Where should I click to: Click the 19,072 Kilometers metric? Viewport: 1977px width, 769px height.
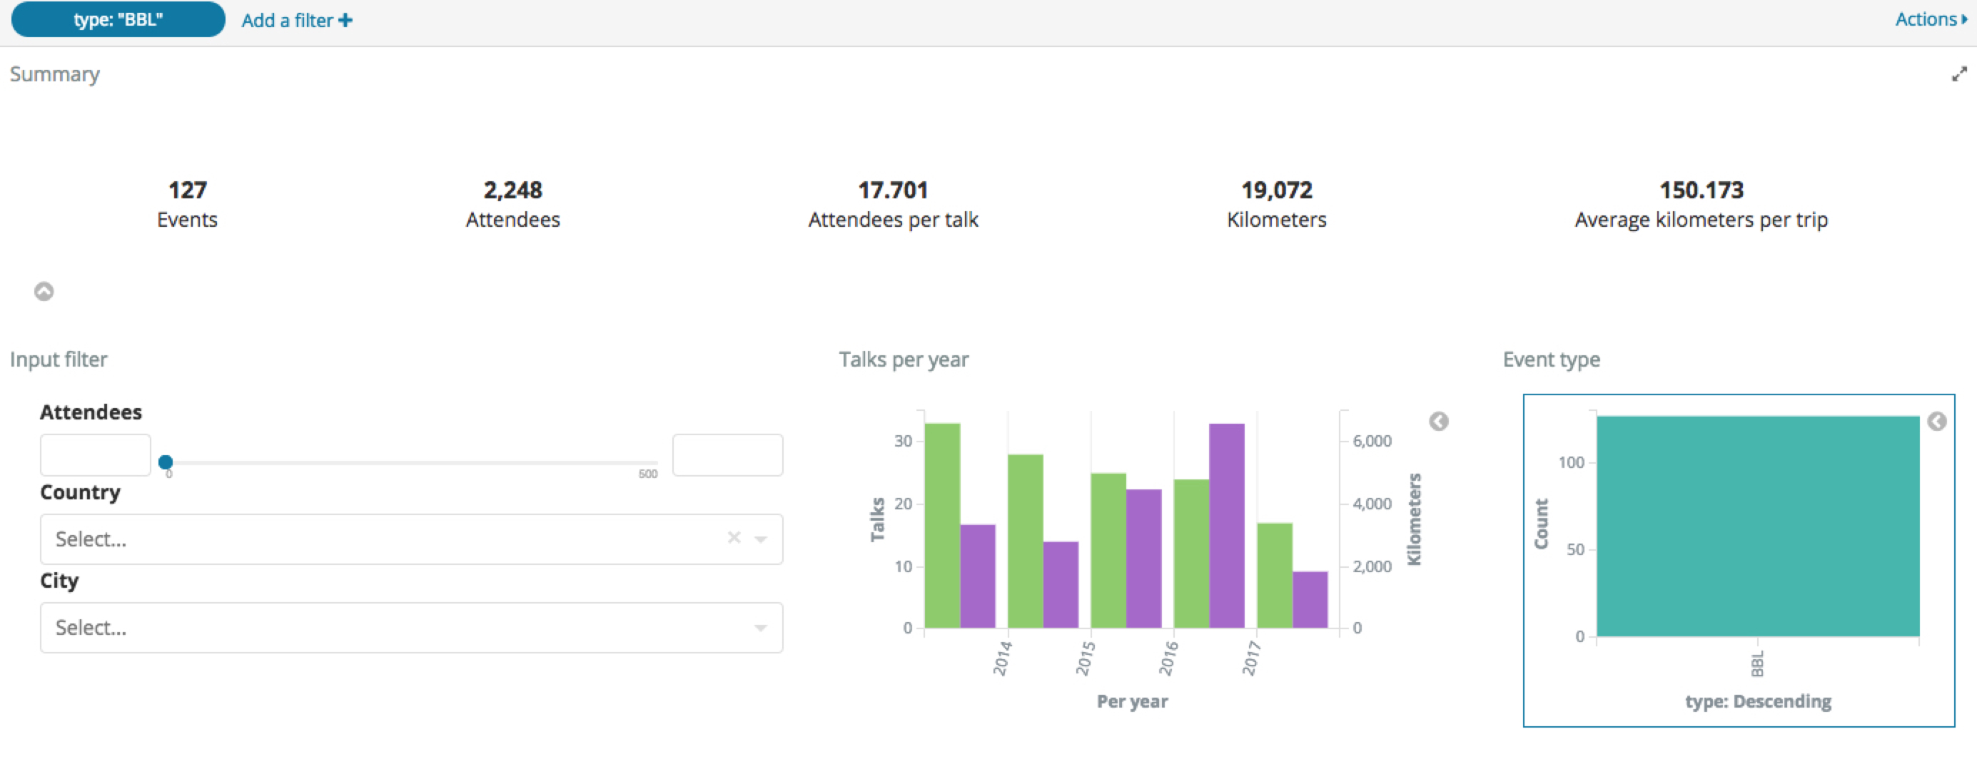pos(1277,204)
